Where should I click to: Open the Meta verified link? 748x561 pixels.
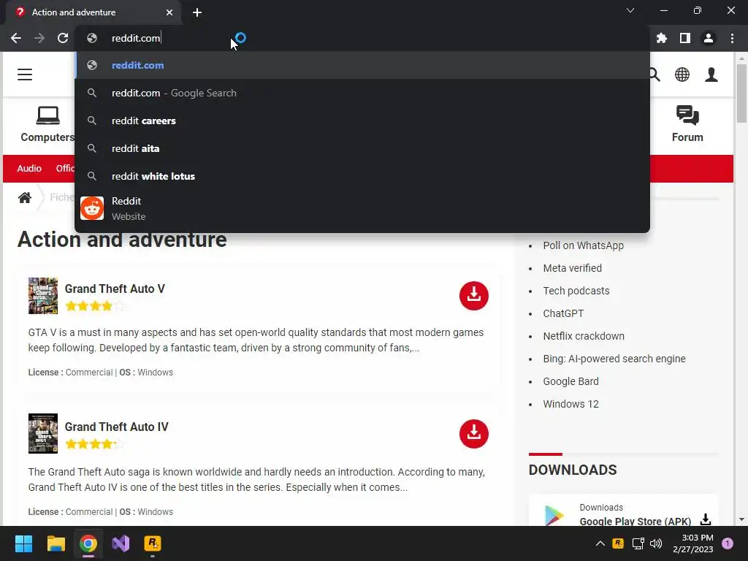572,268
